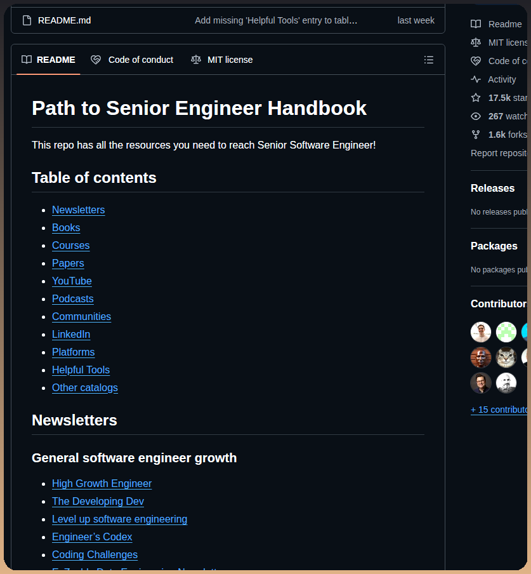
Task: Open the cat photo contributor avatar
Action: (x=506, y=357)
